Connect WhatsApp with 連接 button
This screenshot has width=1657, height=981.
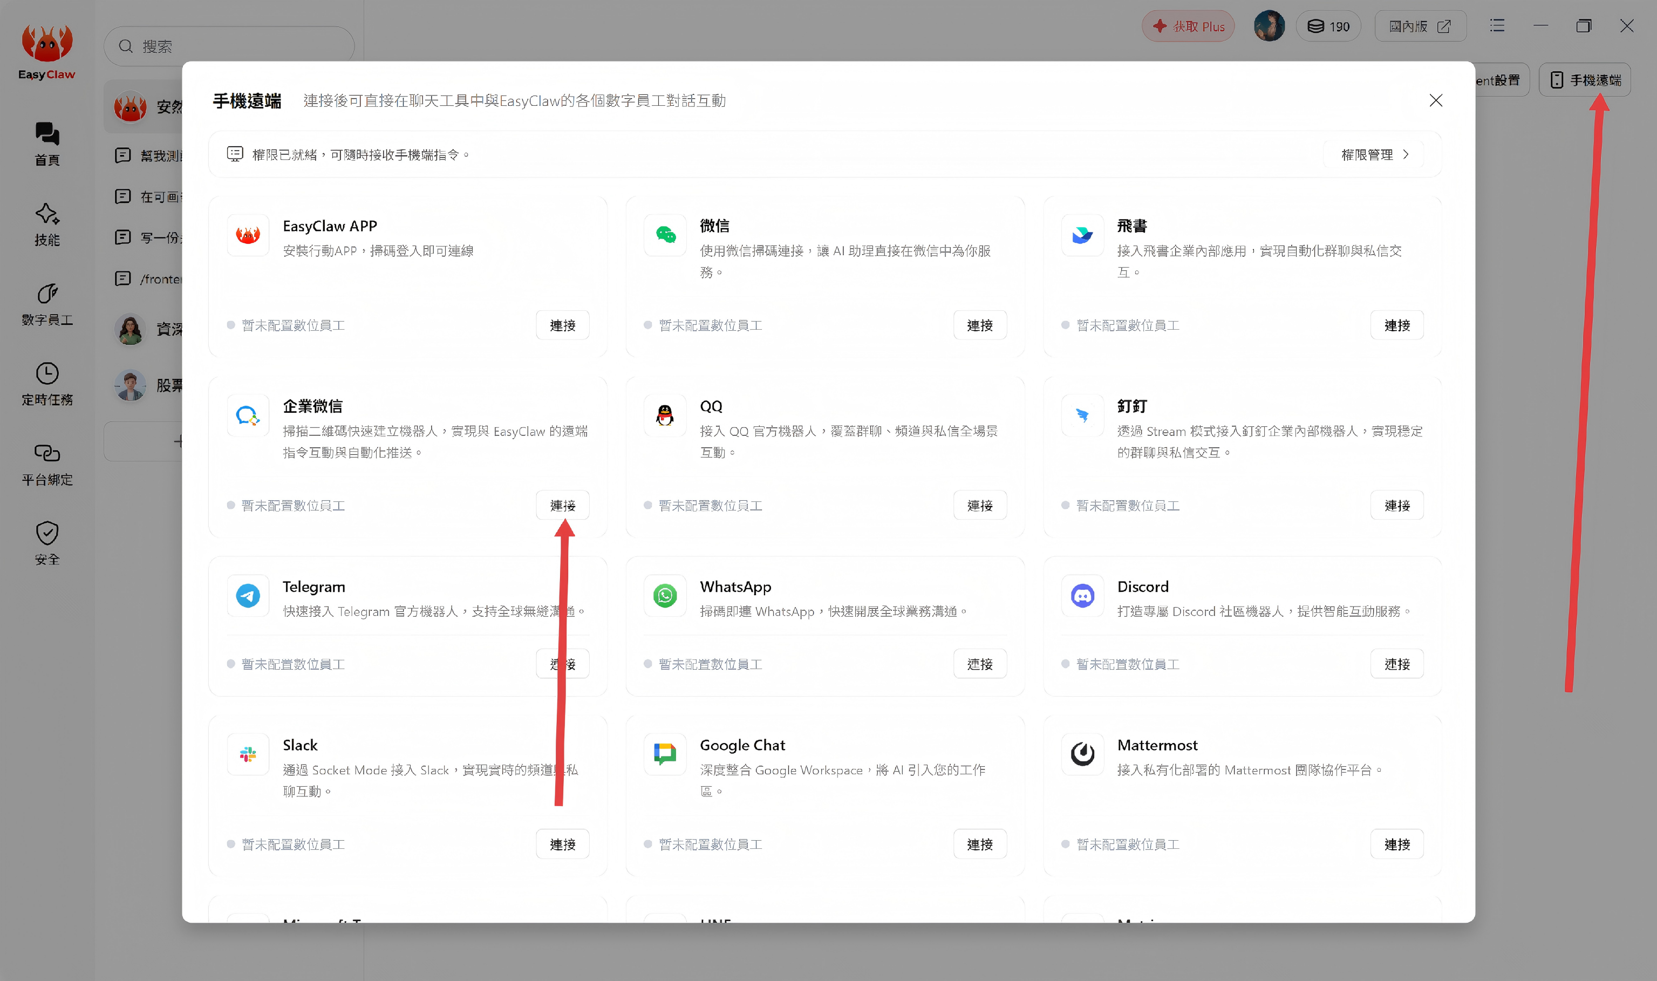tap(979, 664)
